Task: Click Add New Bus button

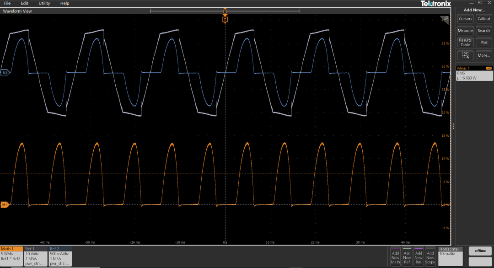Action: click(419, 257)
